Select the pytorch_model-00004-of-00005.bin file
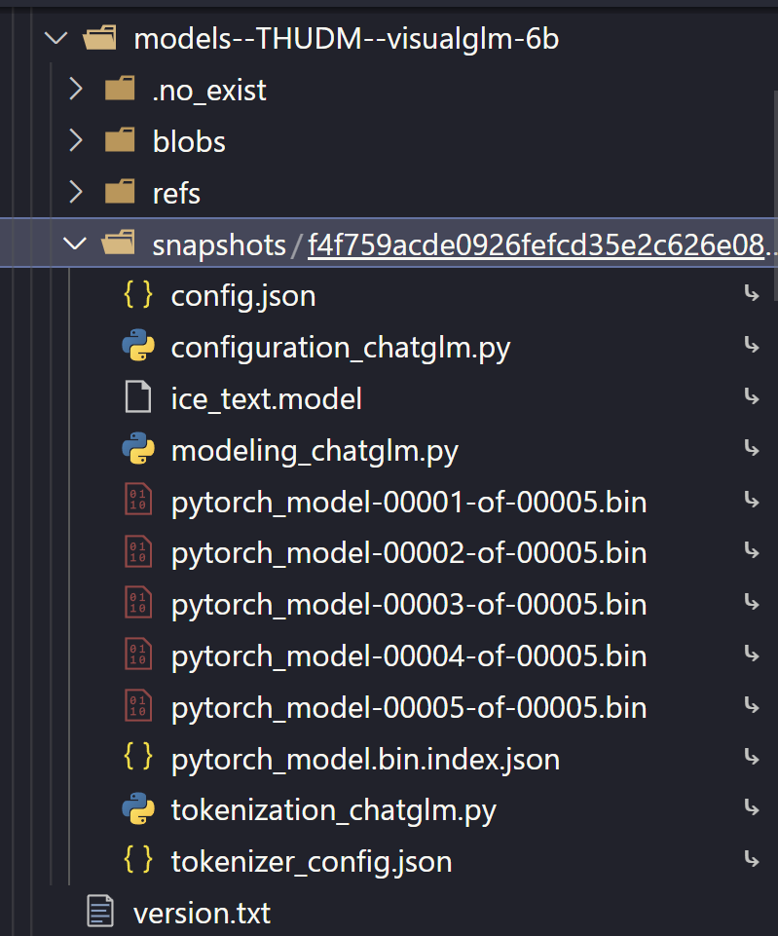 click(409, 655)
